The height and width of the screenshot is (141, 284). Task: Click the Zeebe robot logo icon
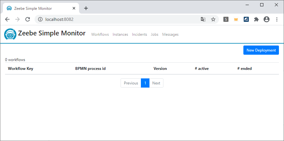pos(10,34)
